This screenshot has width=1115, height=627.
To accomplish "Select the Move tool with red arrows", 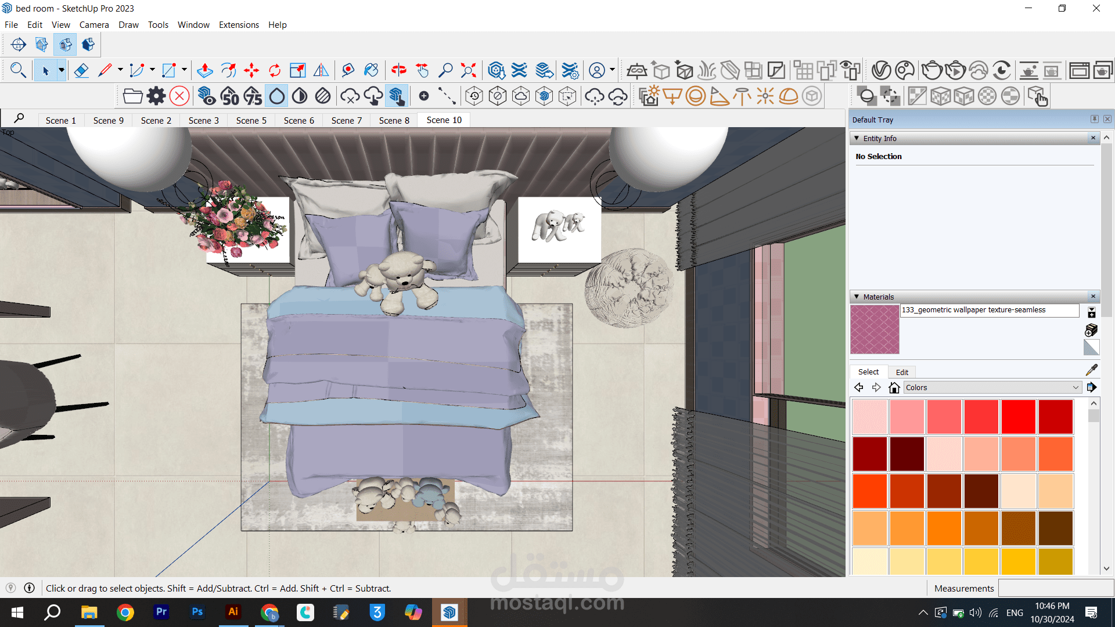I will [251, 71].
